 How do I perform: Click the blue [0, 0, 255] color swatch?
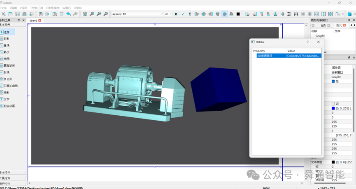pos(333,108)
